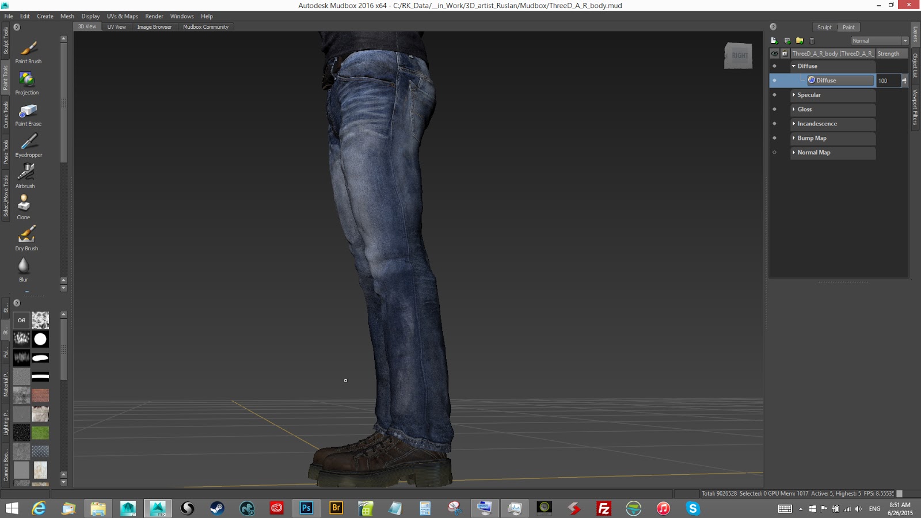Select the oval white blob stamp

(40, 358)
